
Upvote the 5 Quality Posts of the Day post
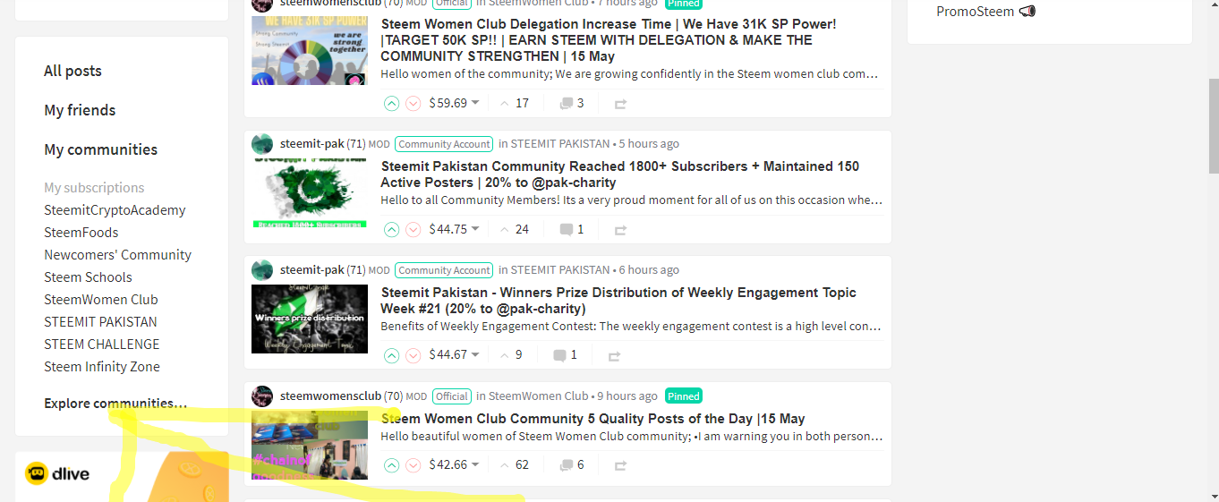tap(391, 465)
